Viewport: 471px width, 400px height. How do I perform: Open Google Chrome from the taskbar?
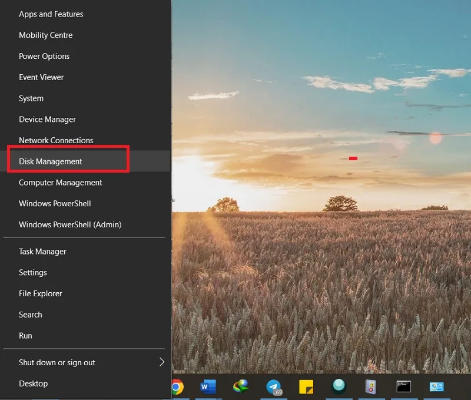point(177,387)
